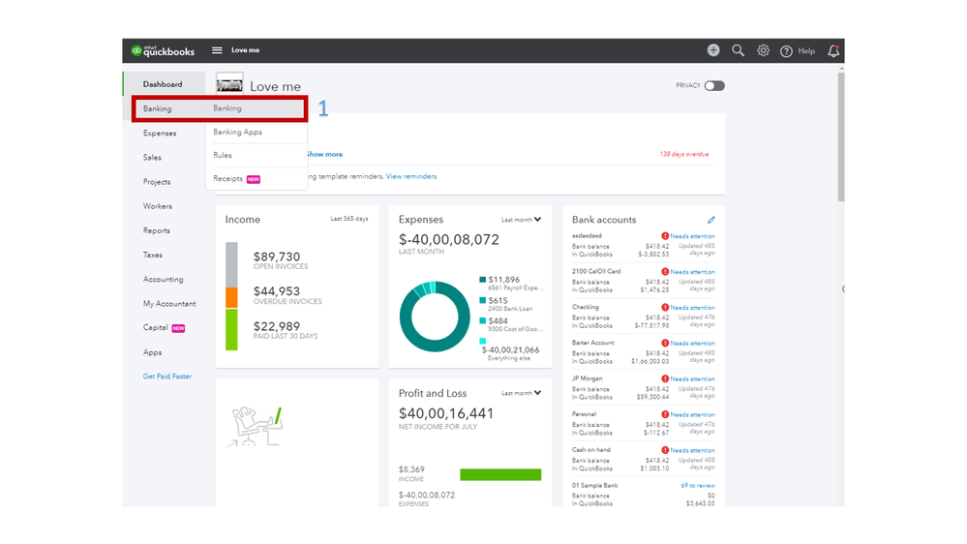Click the company logo thumbnail
The width and height of the screenshot is (967, 544).
229,84
